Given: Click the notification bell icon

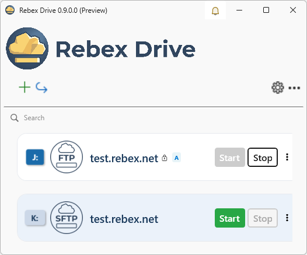Looking at the screenshot, I should click(215, 11).
